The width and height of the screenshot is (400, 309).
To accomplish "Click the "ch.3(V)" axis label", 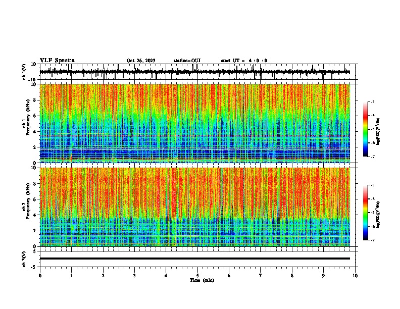I will coord(24,259).
